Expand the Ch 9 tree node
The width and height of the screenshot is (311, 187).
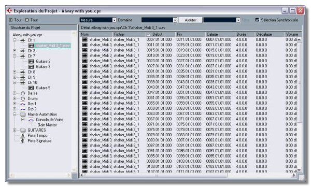pyautogui.click(x=15, y=77)
